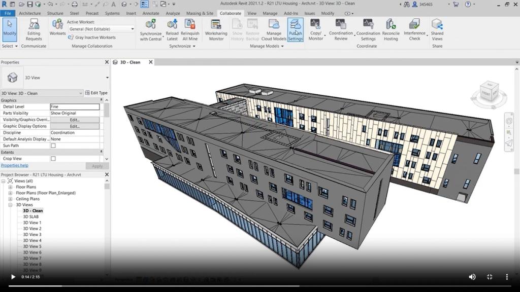Open the view selector showing 3D - Clean
This screenshot has height=292, width=520.
[x=42, y=93]
